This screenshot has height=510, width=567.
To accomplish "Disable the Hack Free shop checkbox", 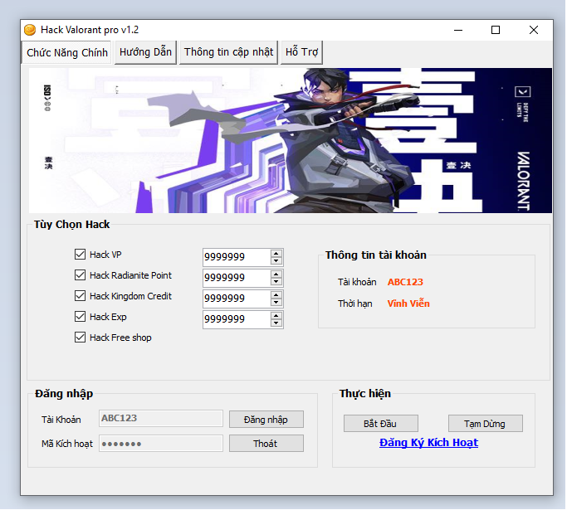I will click(81, 338).
